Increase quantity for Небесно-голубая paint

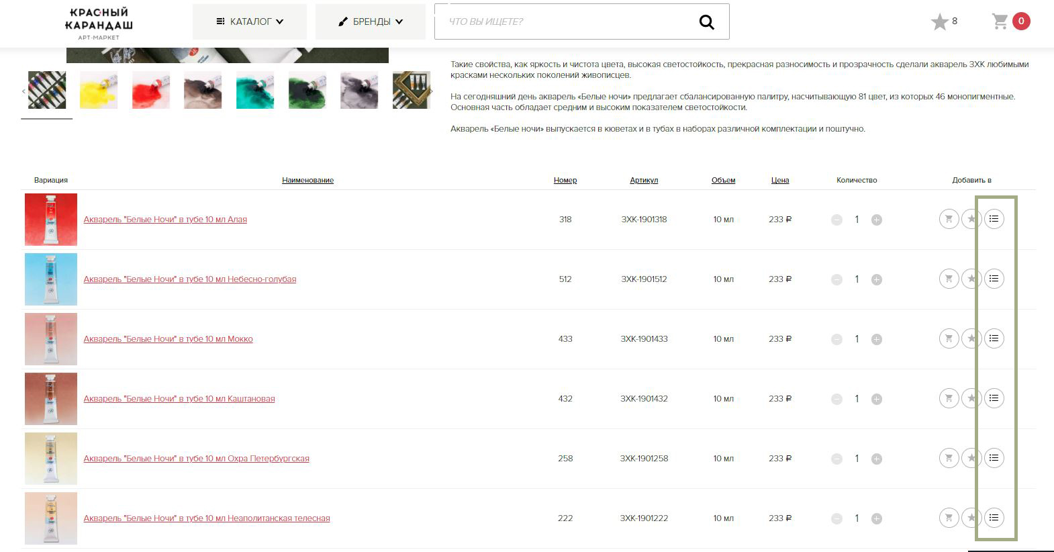pyautogui.click(x=876, y=279)
